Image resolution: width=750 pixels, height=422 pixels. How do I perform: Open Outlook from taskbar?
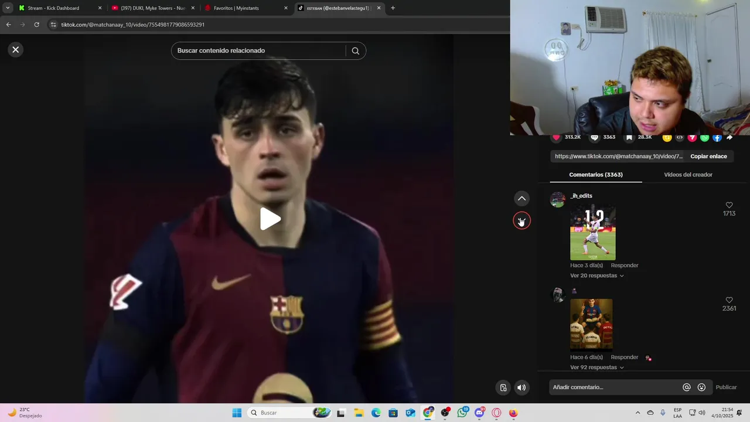(x=411, y=413)
